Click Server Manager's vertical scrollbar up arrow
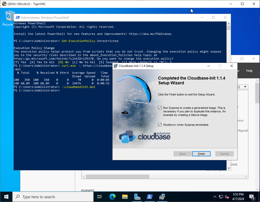260x202 pixels. click(x=257, y=81)
